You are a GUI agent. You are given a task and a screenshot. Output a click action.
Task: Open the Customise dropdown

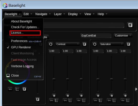[123, 36]
